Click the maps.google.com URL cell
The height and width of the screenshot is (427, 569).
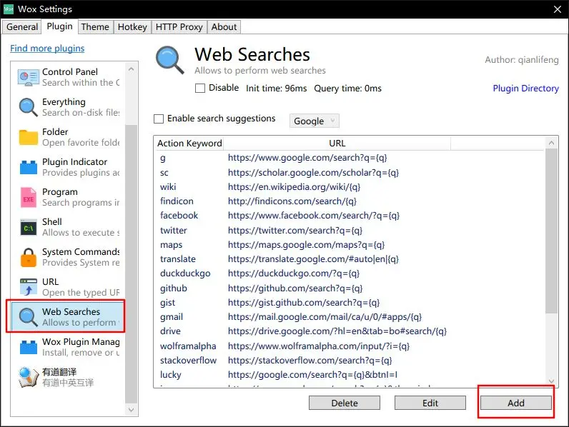(306, 245)
